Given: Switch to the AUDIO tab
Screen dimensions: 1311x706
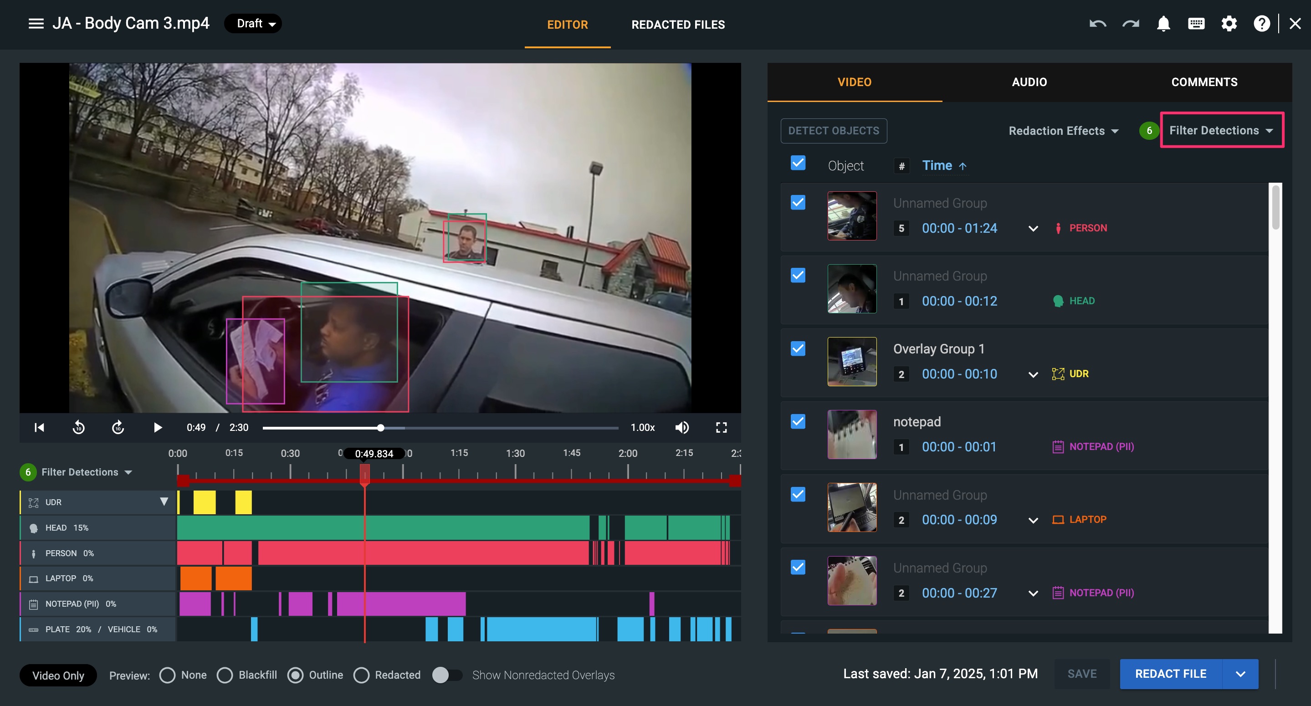Looking at the screenshot, I should tap(1029, 82).
